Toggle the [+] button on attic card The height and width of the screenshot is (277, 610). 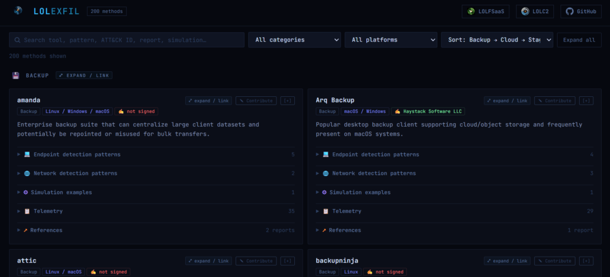[288, 261]
